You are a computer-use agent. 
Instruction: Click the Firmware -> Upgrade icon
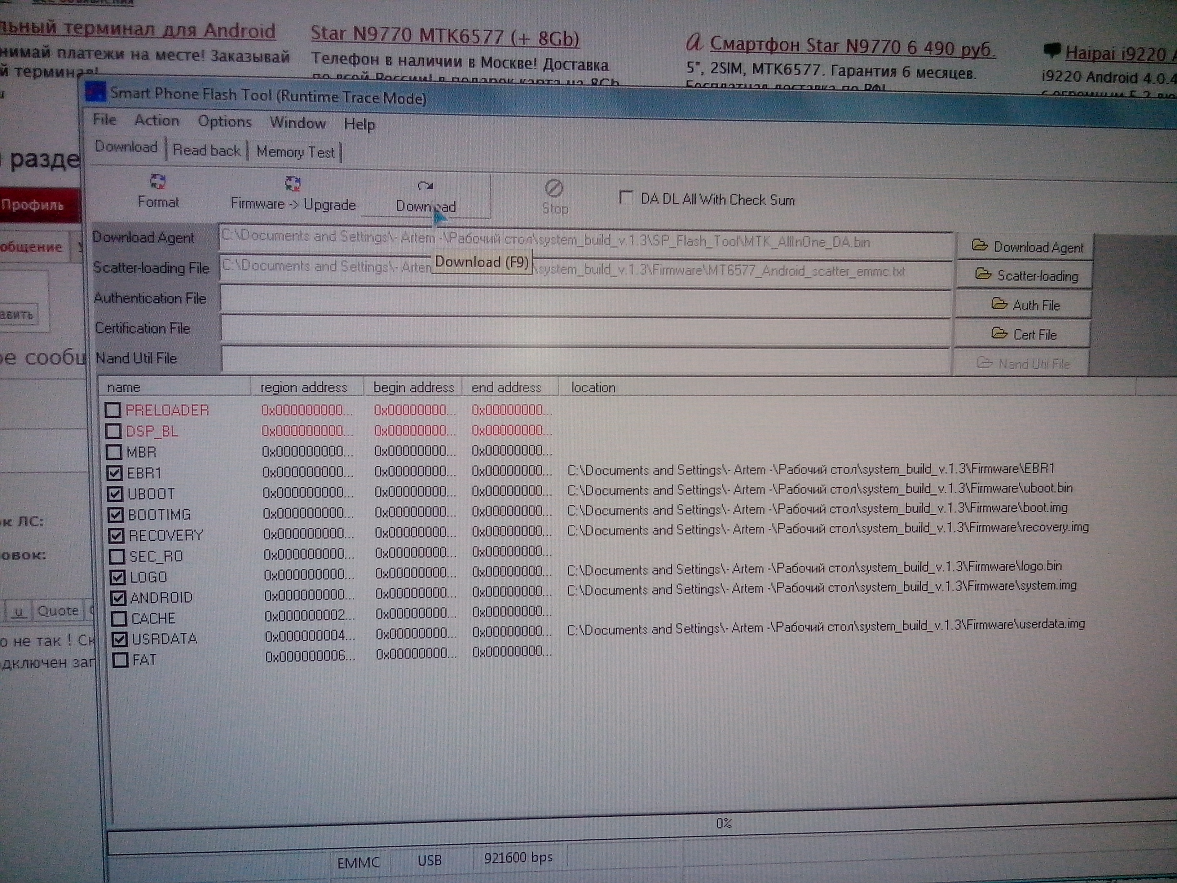293,184
